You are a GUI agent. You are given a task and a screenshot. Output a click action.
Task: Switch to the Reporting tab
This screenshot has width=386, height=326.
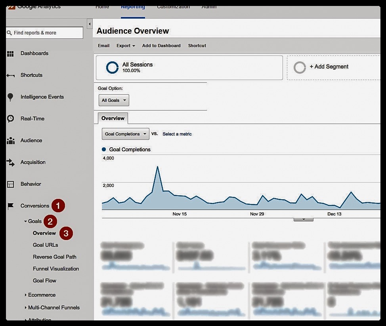[x=133, y=8]
